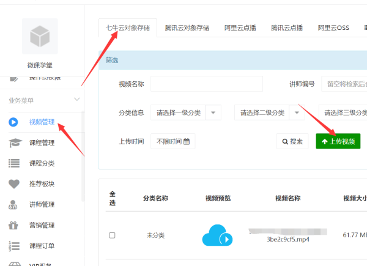Screen dimensions: 367x266
Task: Switch to 腾讯云对象存储 tab
Action: coord(187,28)
